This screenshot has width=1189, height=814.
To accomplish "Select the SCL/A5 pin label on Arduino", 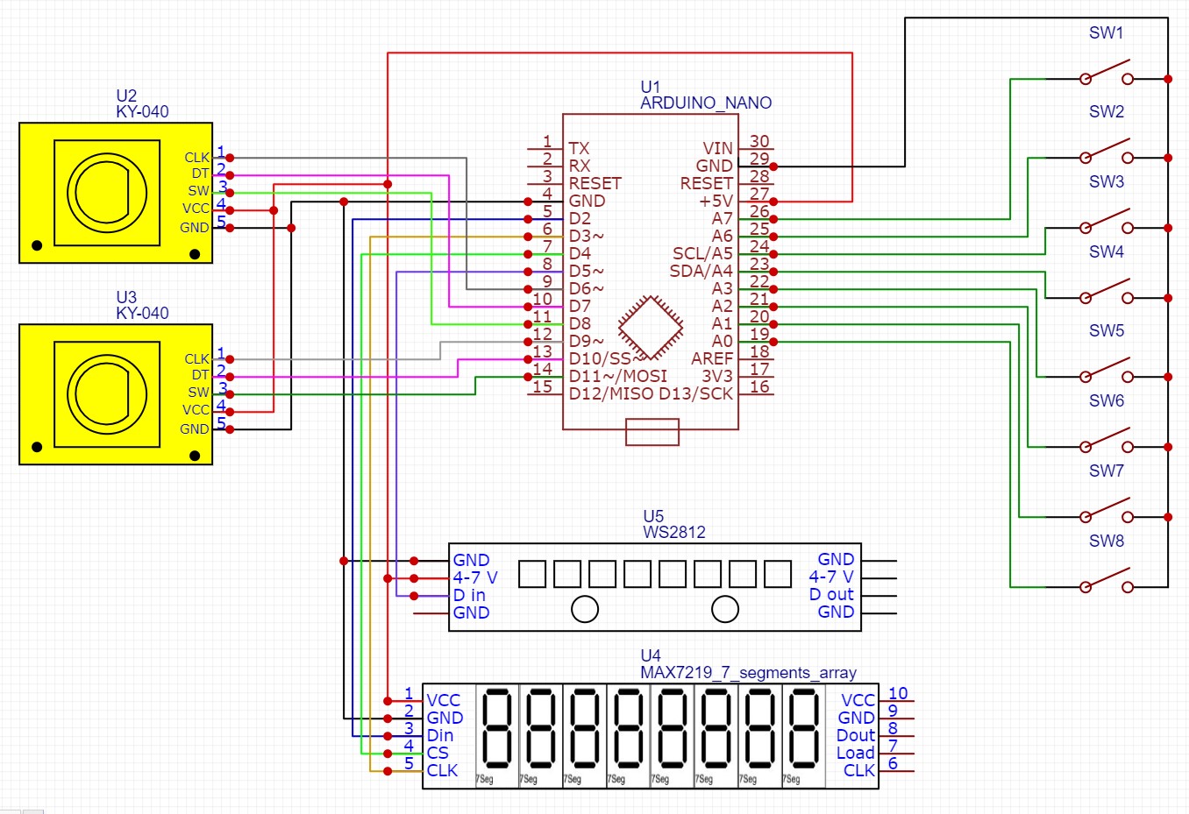I will (702, 254).
